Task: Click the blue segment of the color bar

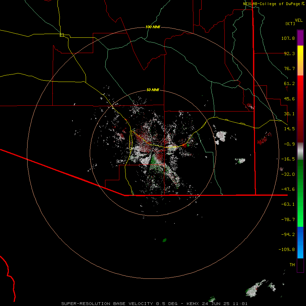Action: 300,242
